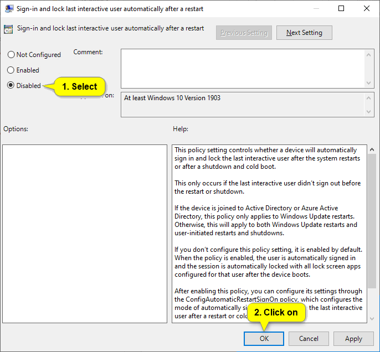This screenshot has width=380, height=352.
Task: Click the Comment box scroll down arrow
Action: (x=369, y=82)
